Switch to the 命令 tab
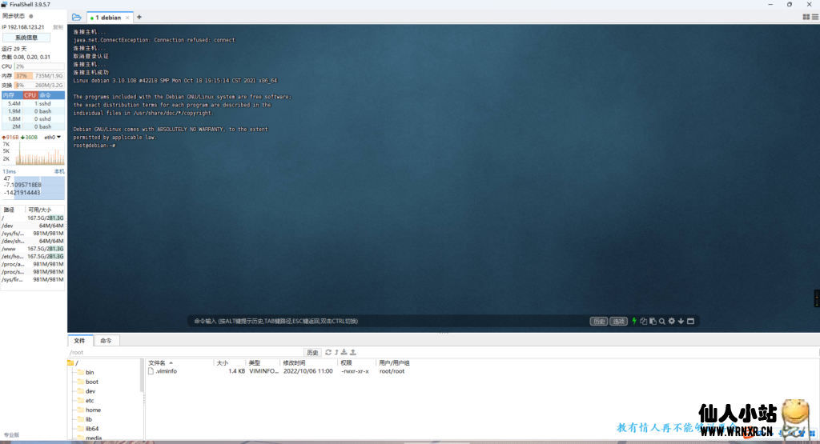Screen dimensions: 820x444 point(107,341)
